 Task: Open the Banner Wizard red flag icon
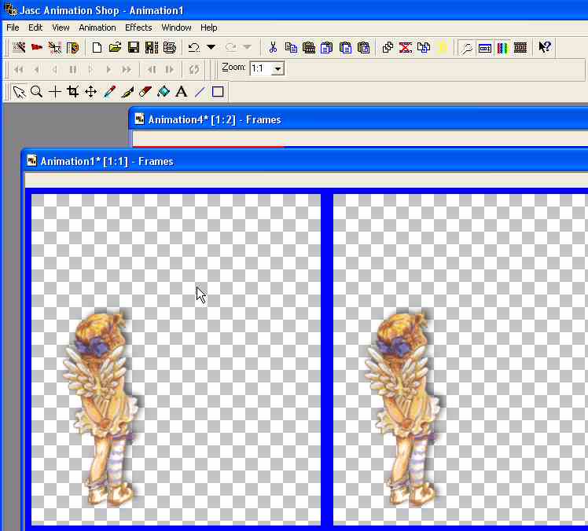37,48
